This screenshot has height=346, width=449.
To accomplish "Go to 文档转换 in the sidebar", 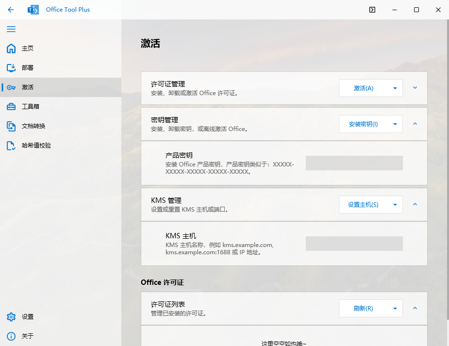I will 60,126.
